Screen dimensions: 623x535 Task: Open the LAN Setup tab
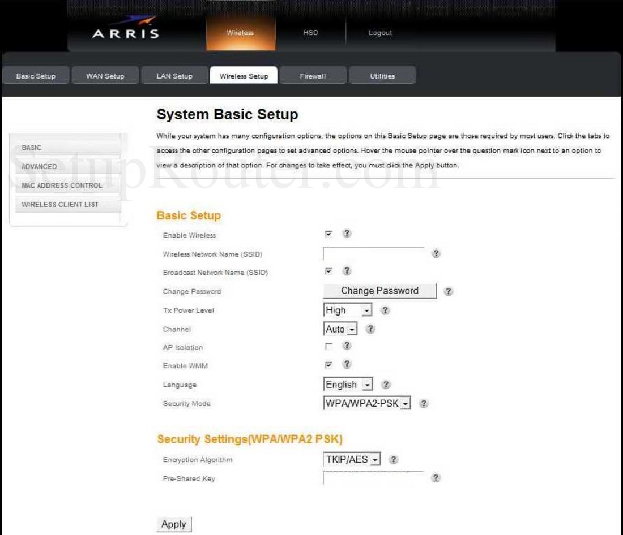[x=174, y=76]
